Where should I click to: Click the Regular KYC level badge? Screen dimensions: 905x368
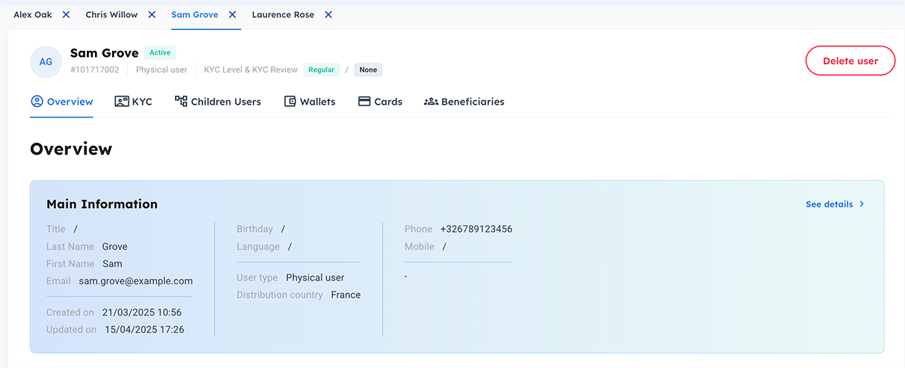click(322, 70)
